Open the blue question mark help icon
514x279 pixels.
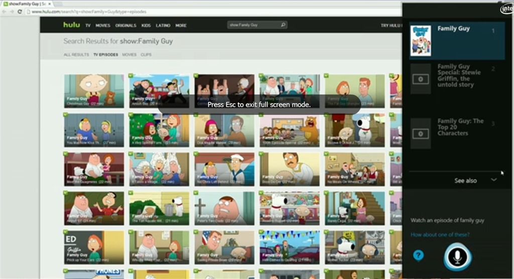coord(418,255)
